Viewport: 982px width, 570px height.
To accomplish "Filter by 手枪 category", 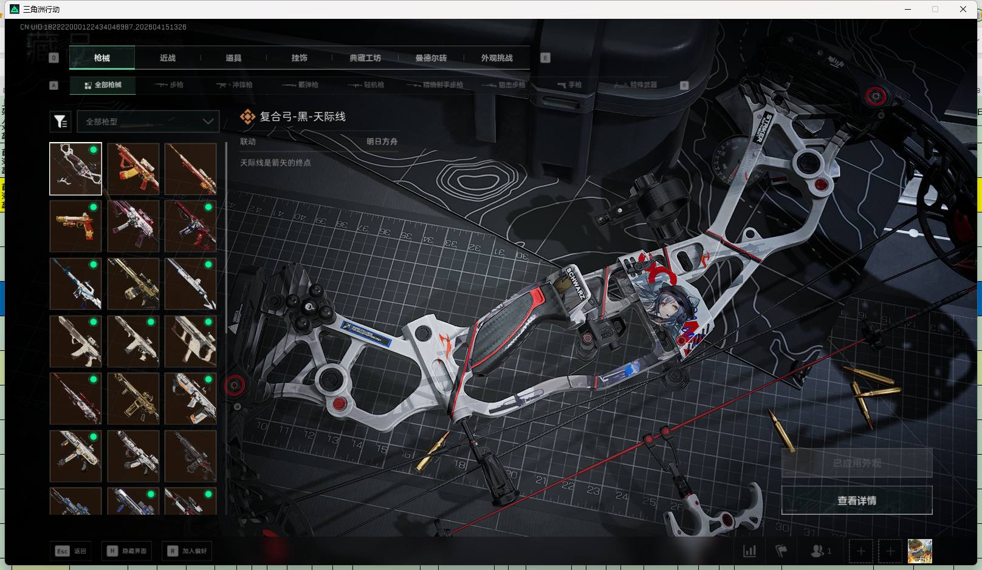I will (569, 85).
